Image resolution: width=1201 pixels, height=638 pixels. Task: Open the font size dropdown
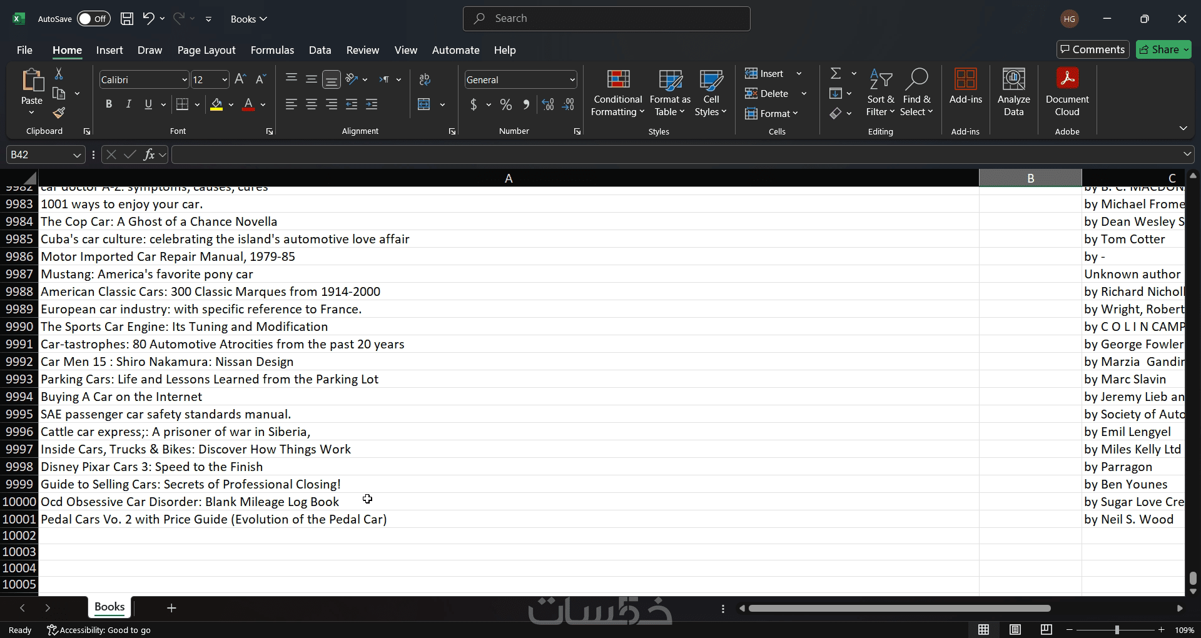(225, 80)
